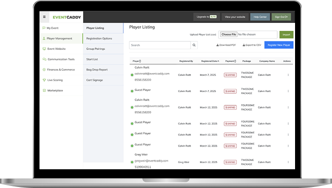Viewport: 332px width, 188px height.
Task: Click the My Event flag icon
Action: point(44,28)
